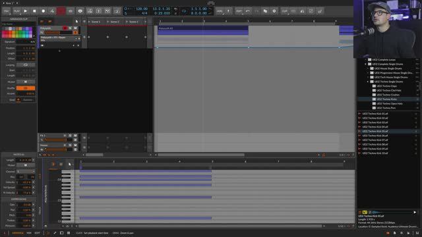Collapse the UD2 Complete Single Drums folder
422x237 pixels.
(x=366, y=65)
